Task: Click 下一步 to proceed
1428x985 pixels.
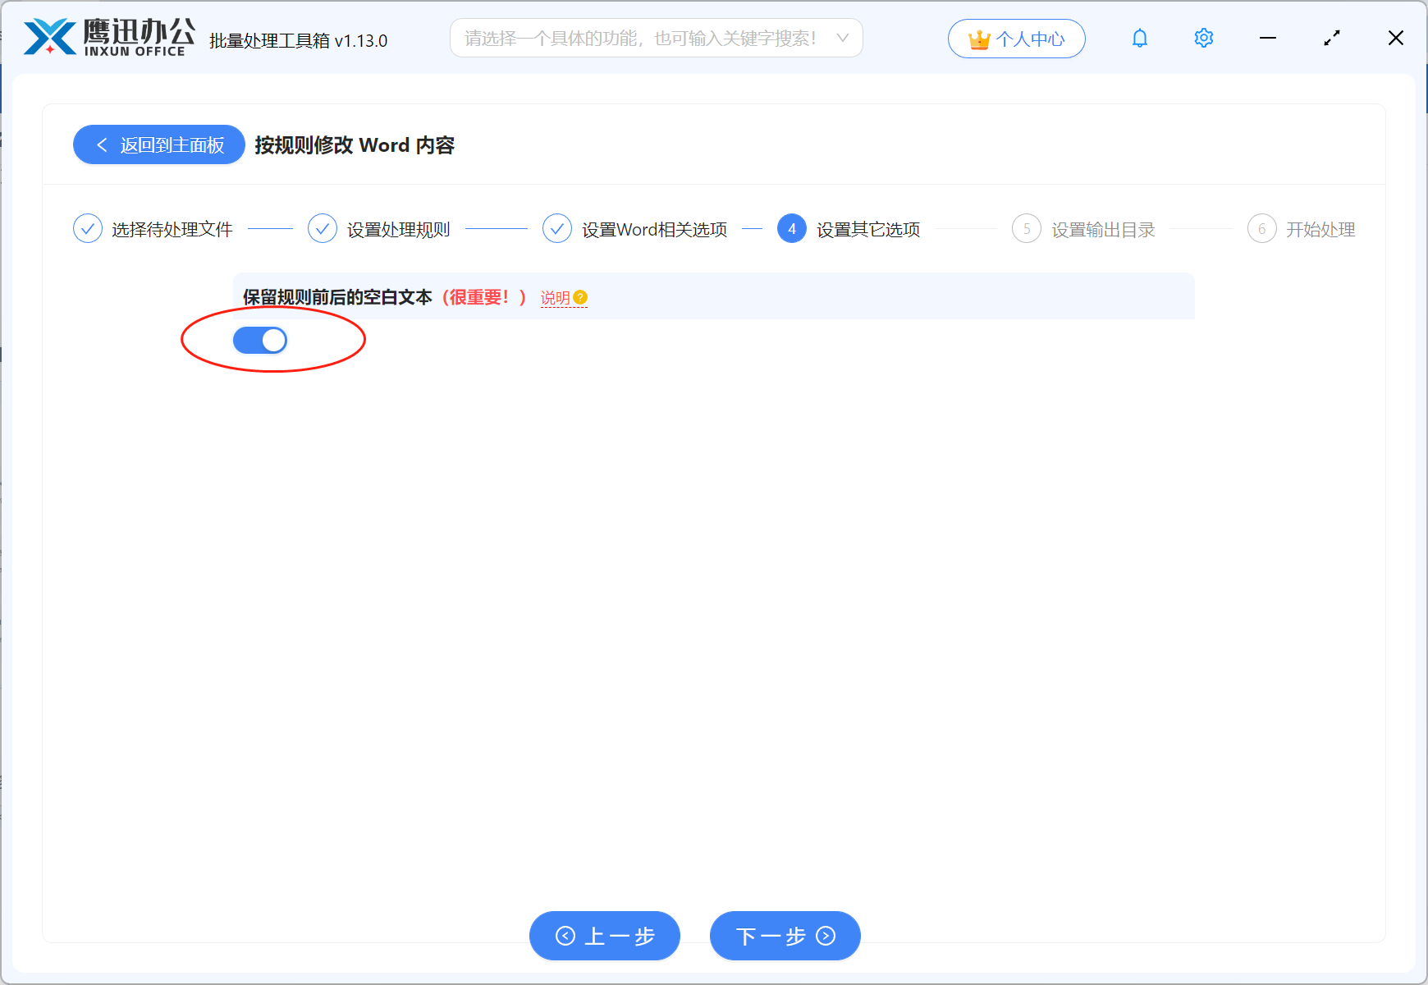Action: (785, 936)
